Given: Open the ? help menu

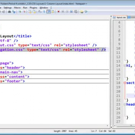Looking at the screenshot, I should point(51,8).
